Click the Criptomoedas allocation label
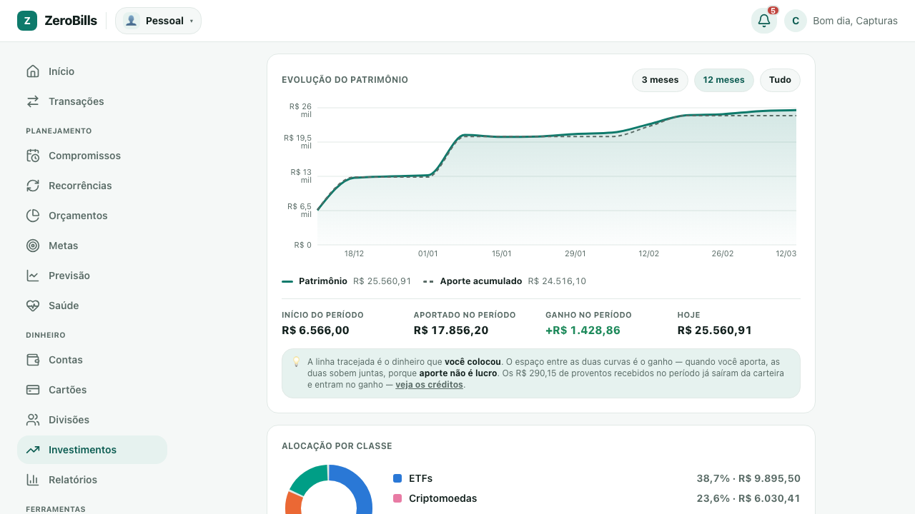 pos(442,498)
